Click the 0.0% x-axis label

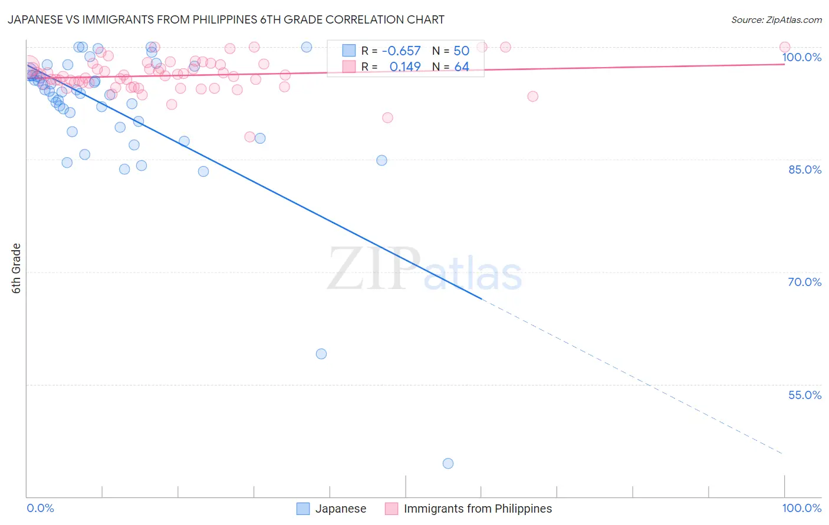(x=40, y=508)
